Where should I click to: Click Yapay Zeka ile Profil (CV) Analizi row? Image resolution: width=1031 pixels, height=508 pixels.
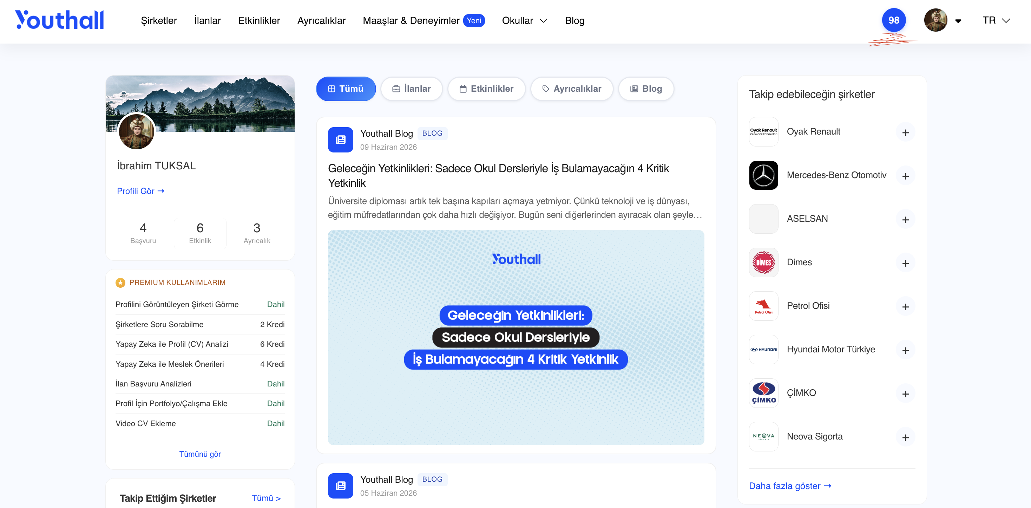click(200, 344)
